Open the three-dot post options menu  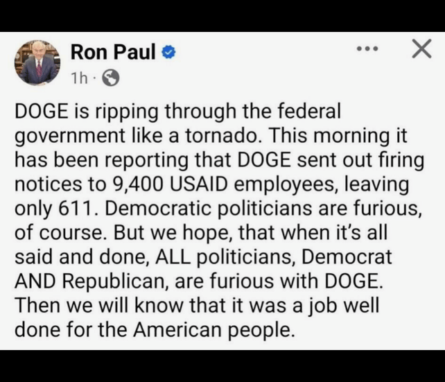click(x=367, y=49)
